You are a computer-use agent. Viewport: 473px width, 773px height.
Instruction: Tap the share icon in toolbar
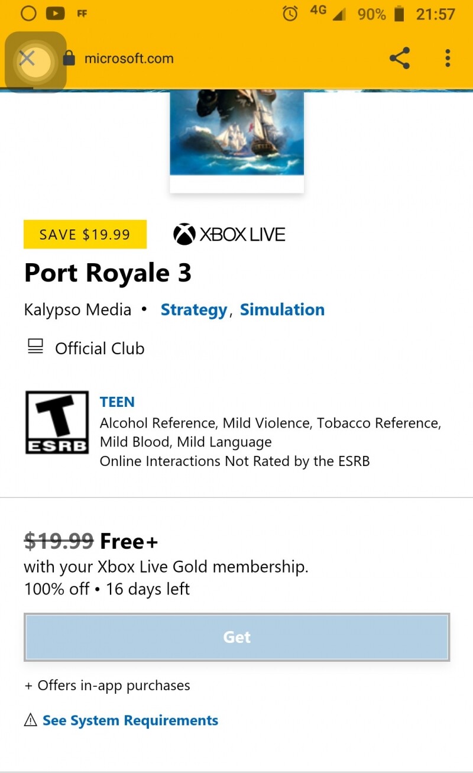pos(400,59)
